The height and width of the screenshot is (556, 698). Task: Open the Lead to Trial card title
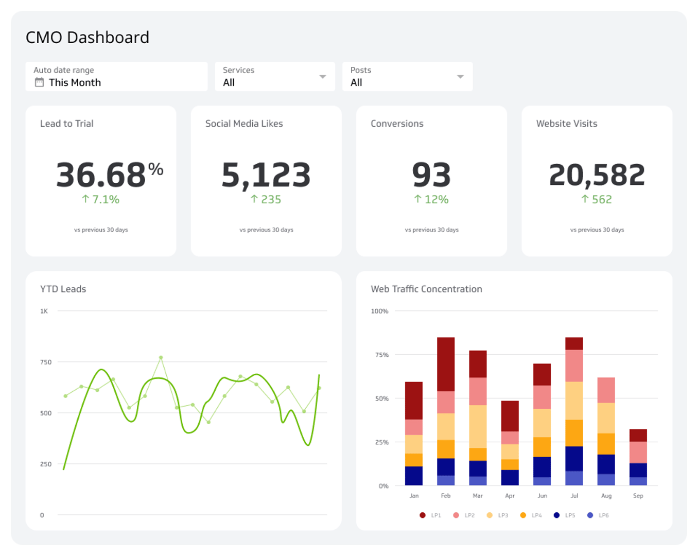click(x=67, y=124)
